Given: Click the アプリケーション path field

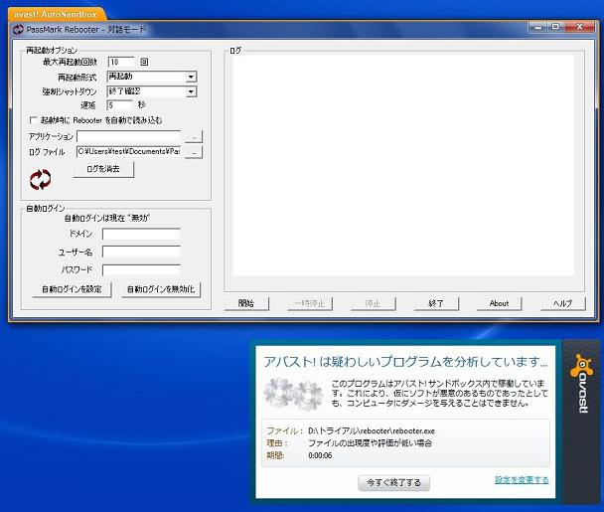Looking at the screenshot, I should [x=129, y=136].
